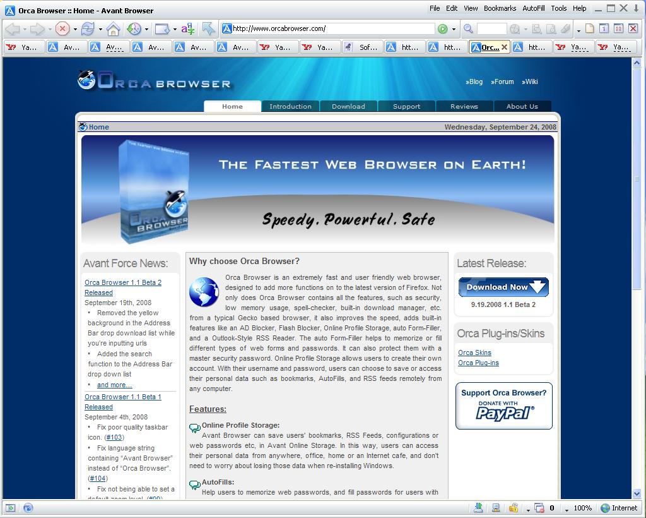Select the Reviews site tab

coord(464,106)
